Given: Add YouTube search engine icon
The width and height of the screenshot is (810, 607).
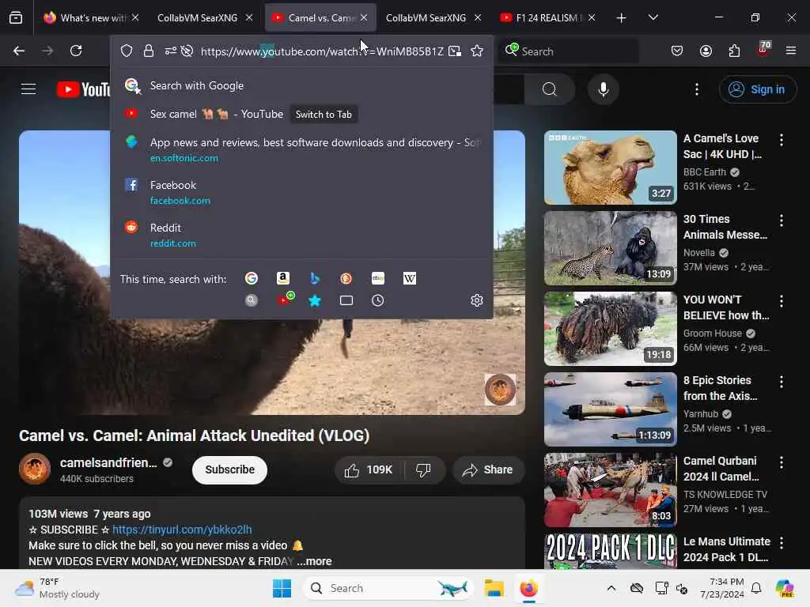Looking at the screenshot, I should pos(284,300).
